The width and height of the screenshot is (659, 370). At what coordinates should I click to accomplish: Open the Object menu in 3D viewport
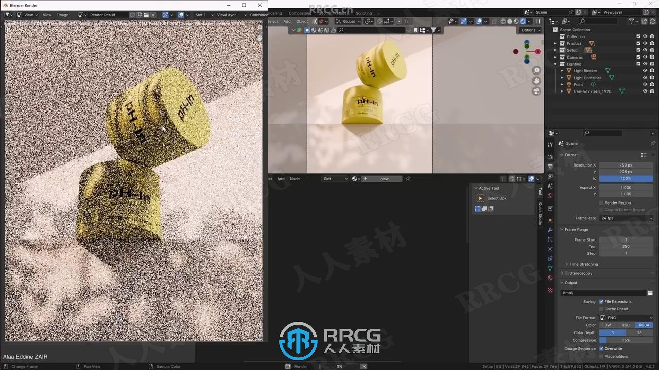click(x=302, y=22)
